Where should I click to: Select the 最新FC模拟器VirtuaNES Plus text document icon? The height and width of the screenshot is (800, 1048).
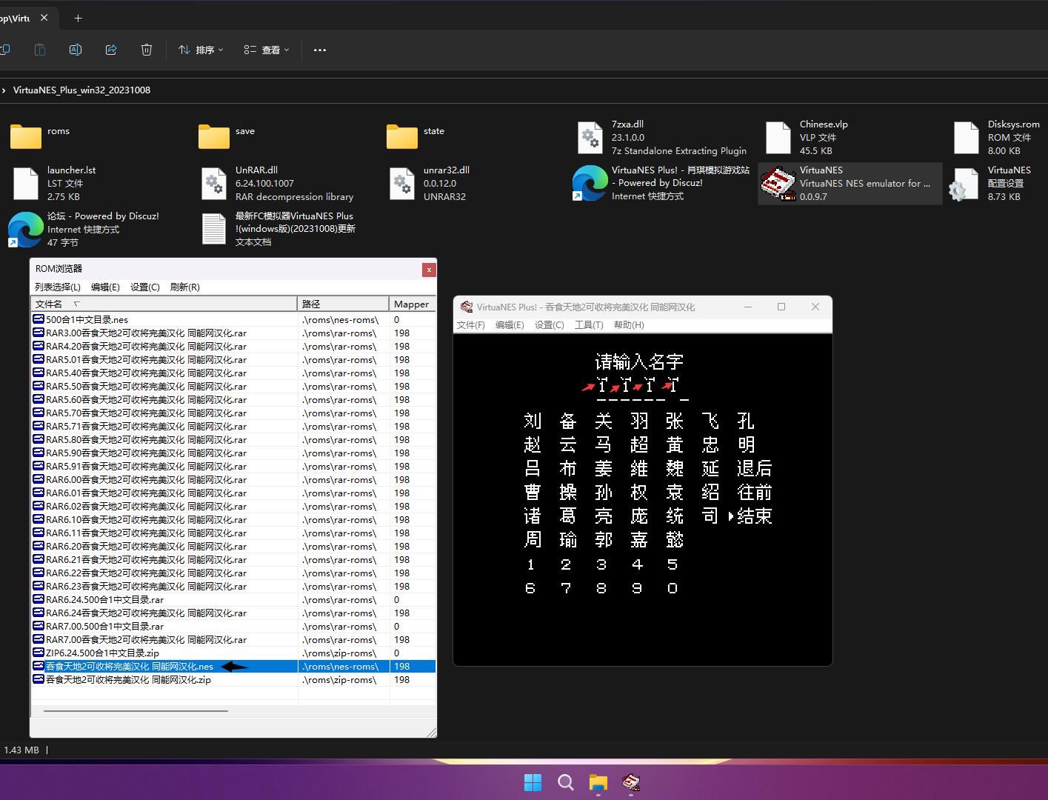pyautogui.click(x=214, y=230)
